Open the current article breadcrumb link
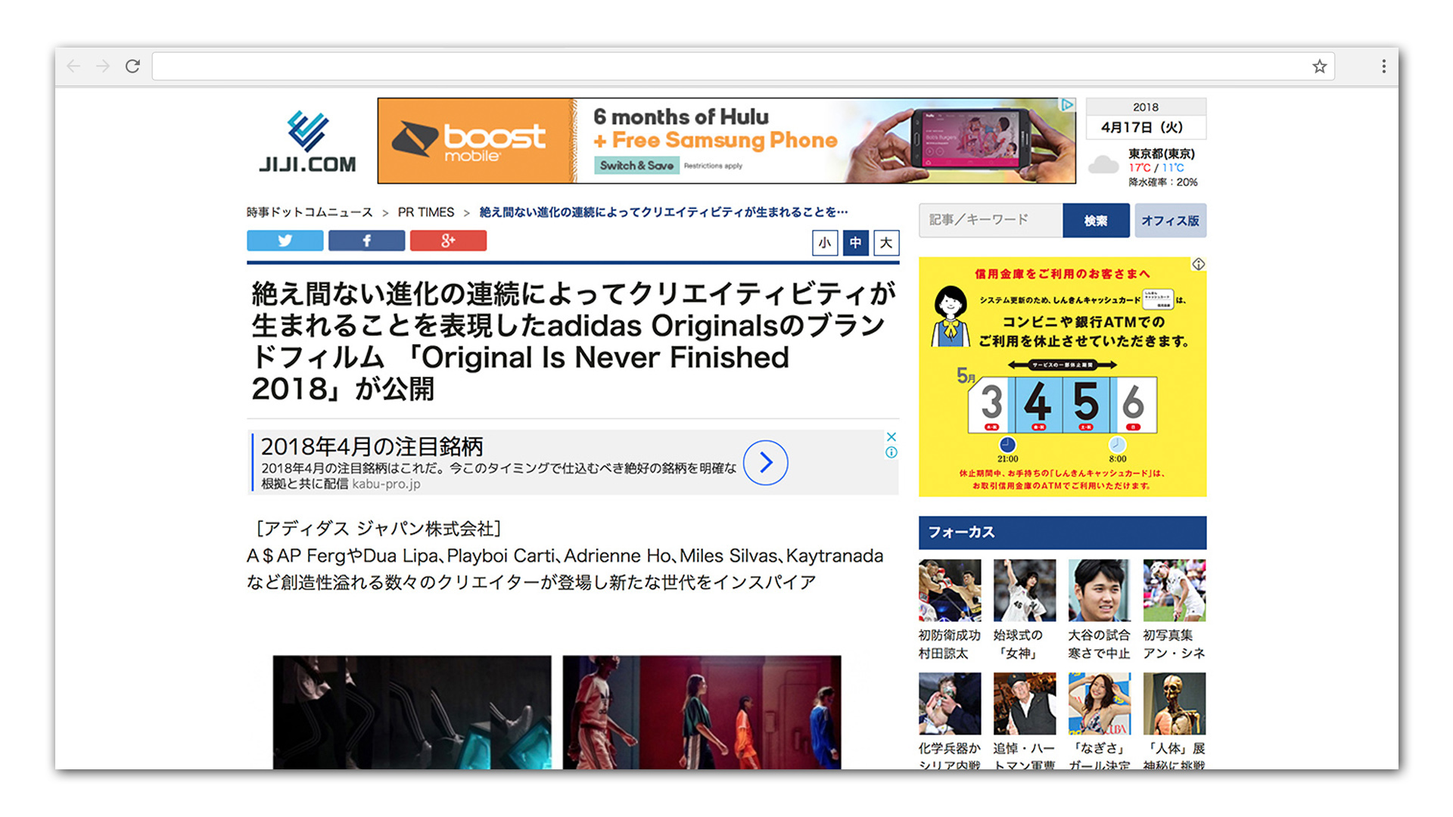 (x=664, y=212)
